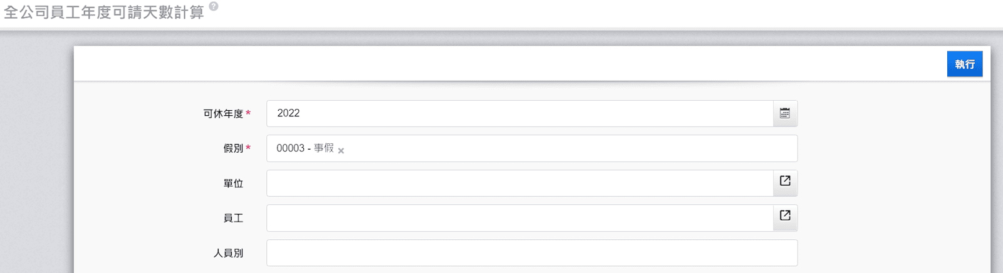
Task: Remove the 00003 - 事假 tag
Action: [x=341, y=150]
